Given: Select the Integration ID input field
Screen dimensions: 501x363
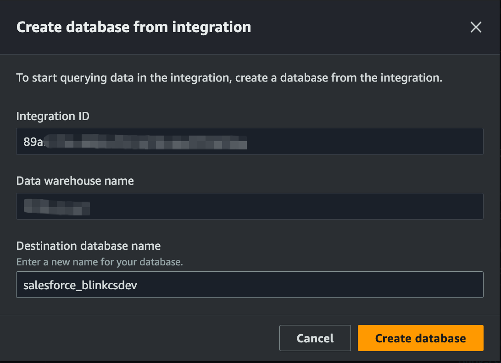Looking at the screenshot, I should point(250,141).
